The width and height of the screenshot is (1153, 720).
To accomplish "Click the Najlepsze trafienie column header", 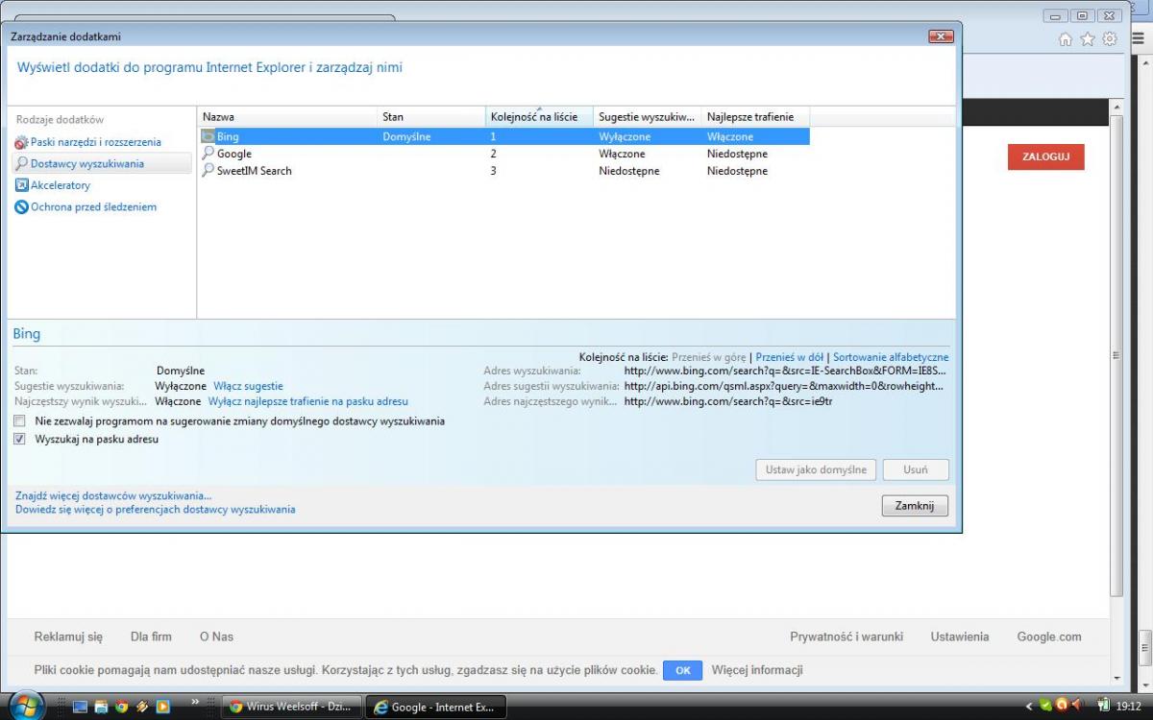I will coord(755,117).
